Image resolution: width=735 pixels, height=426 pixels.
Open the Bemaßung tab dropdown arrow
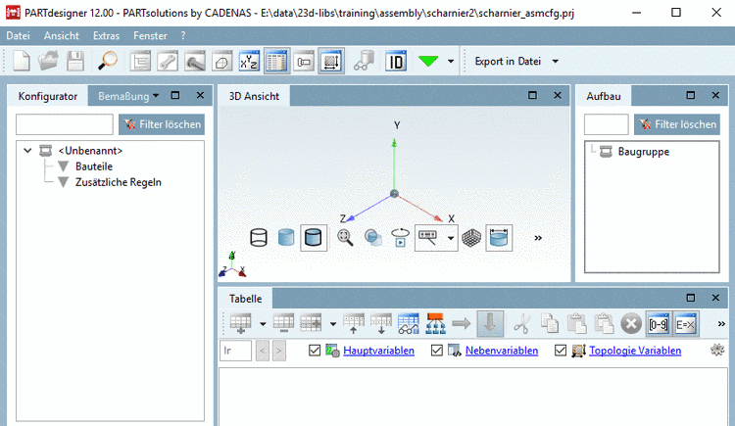click(x=156, y=96)
